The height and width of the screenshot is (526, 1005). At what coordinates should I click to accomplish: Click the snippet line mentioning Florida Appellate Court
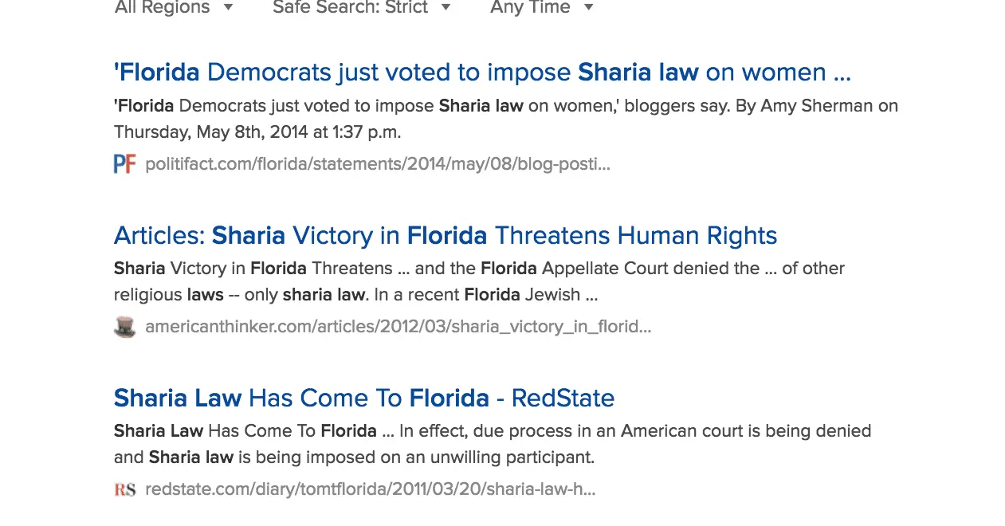tap(479, 269)
